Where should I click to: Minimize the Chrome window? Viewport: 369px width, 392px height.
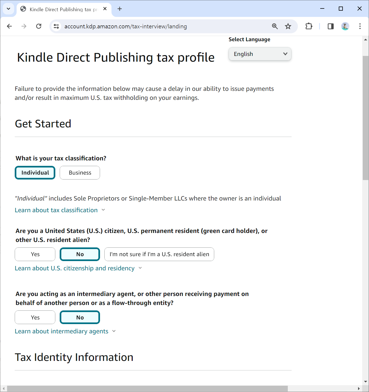tap(322, 9)
